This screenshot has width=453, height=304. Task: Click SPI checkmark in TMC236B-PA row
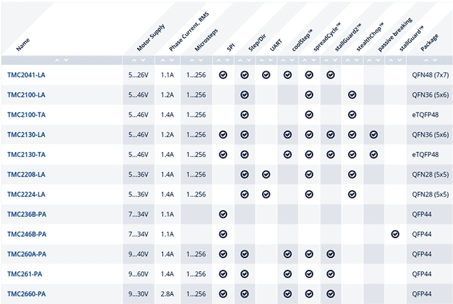(223, 214)
